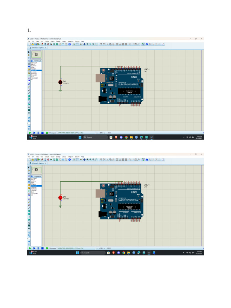The image size is (231, 308).
Task: Click Zoom Out icon in LED-off toolbar
Action: tap(90, 44)
